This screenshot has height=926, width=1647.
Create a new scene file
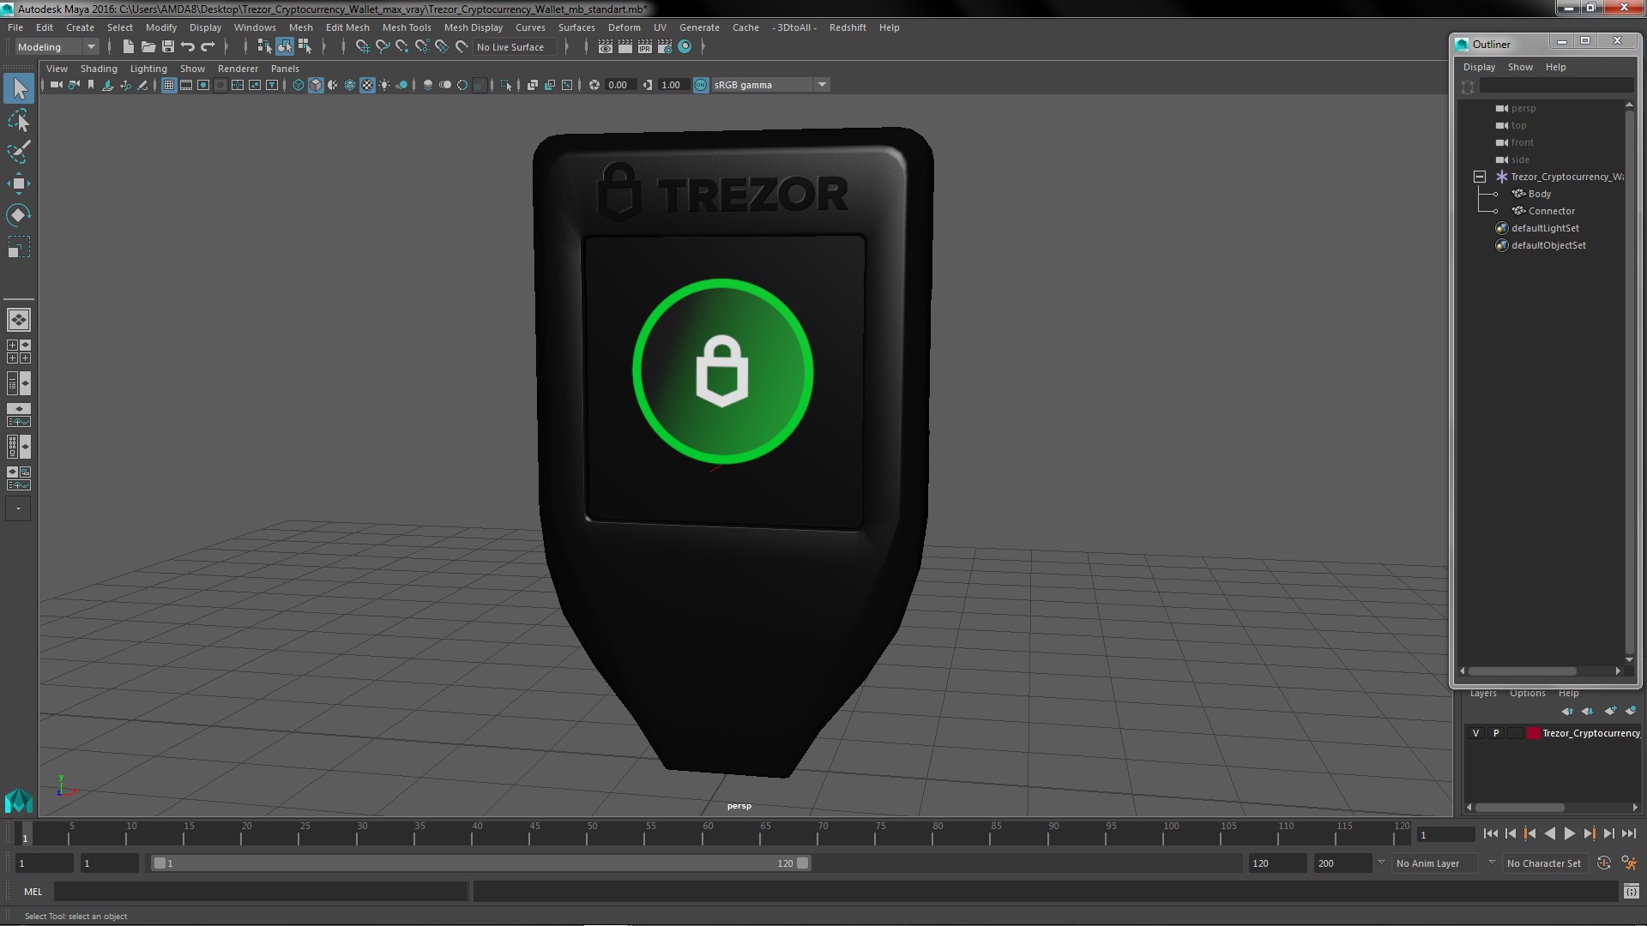pyautogui.click(x=129, y=47)
